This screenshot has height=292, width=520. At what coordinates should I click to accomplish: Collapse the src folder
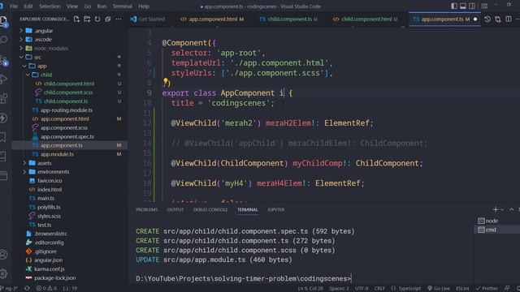click(37, 57)
